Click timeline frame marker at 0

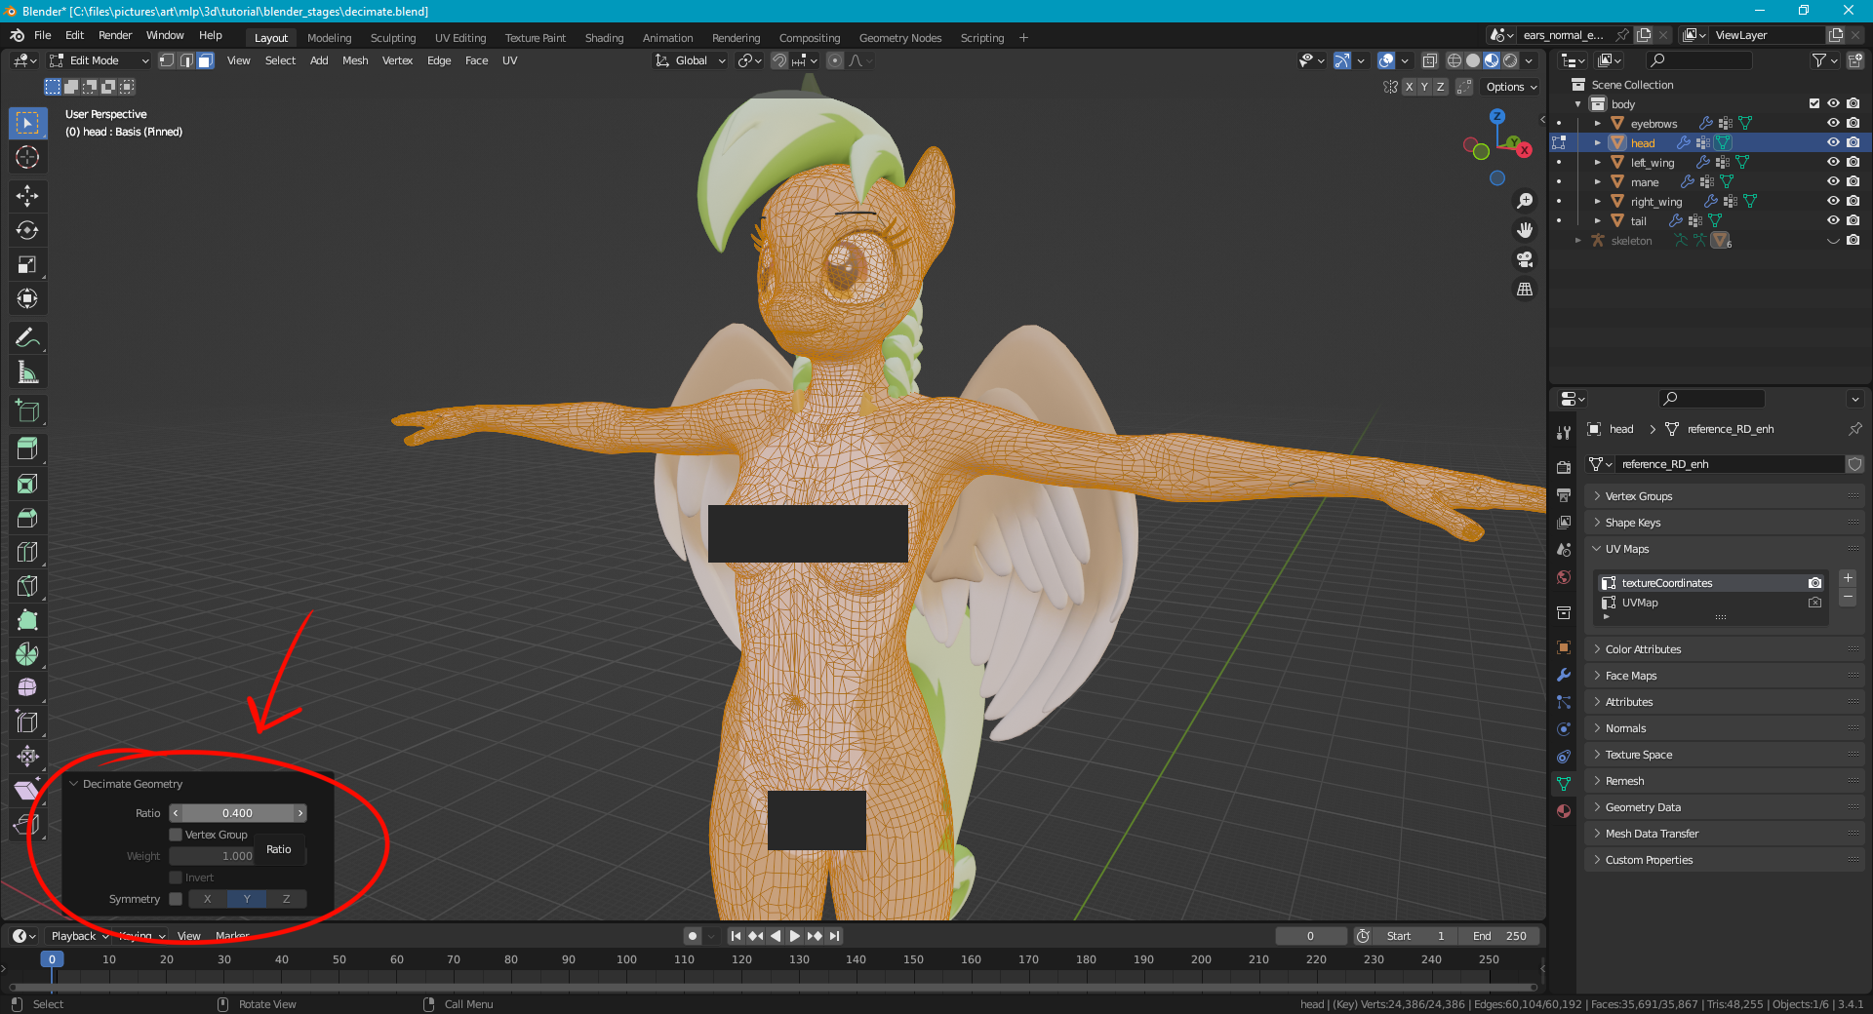click(53, 959)
